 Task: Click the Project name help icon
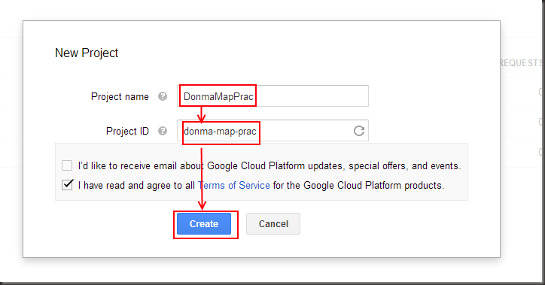163,96
